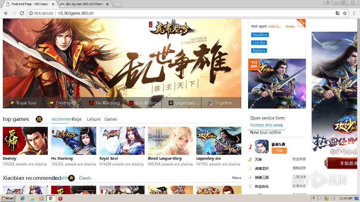
Task: Click the taskbar clock 11:43 AM
Action: pyautogui.click(x=346, y=198)
